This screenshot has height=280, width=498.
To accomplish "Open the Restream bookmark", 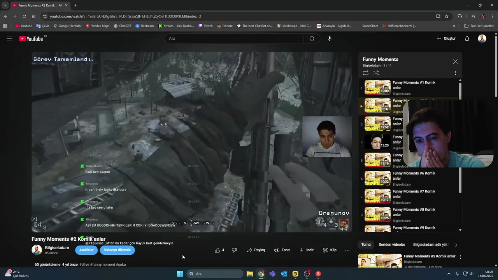I will click(x=145, y=26).
